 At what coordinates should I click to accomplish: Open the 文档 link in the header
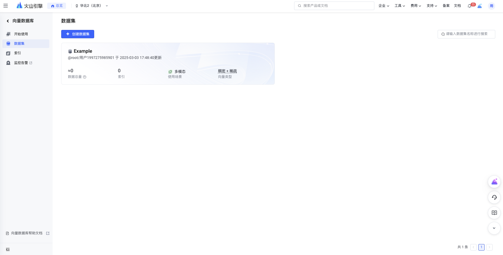(457, 6)
